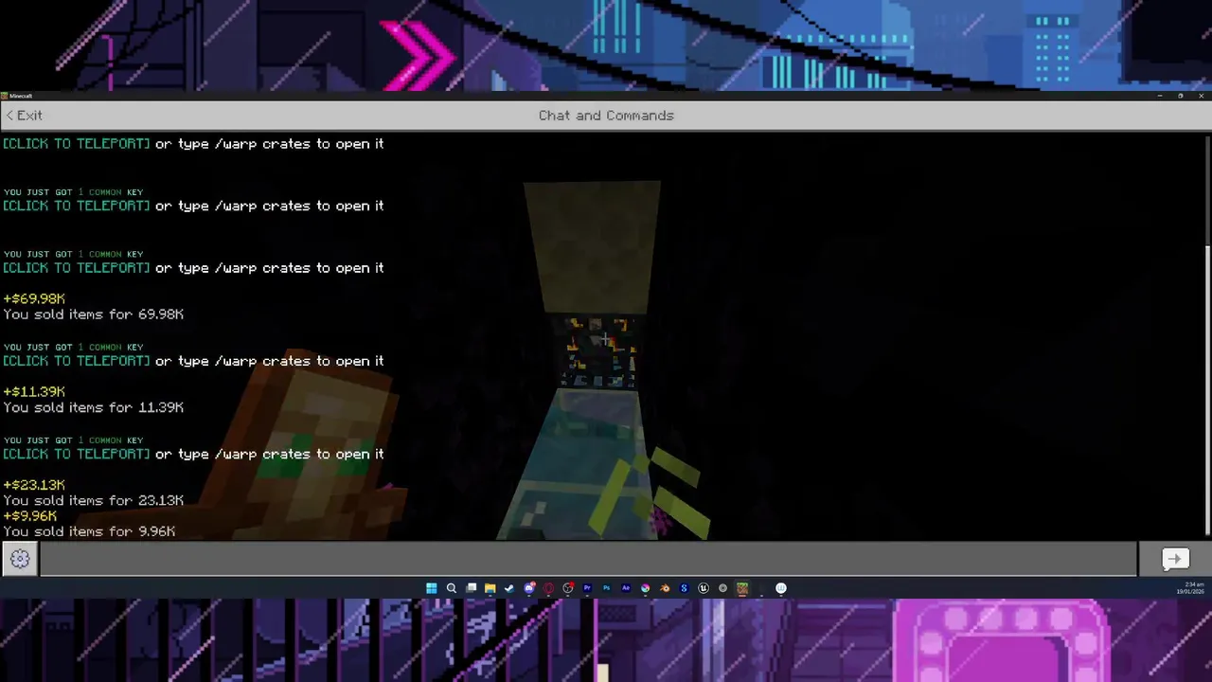Select "You sold items for 11.39K" message
Screen dimensions: 1212x682
tap(94, 407)
